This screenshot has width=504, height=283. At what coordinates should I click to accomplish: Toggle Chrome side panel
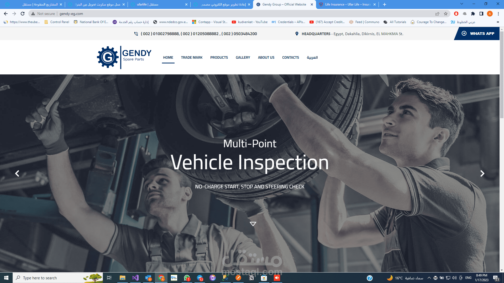pos(481,14)
